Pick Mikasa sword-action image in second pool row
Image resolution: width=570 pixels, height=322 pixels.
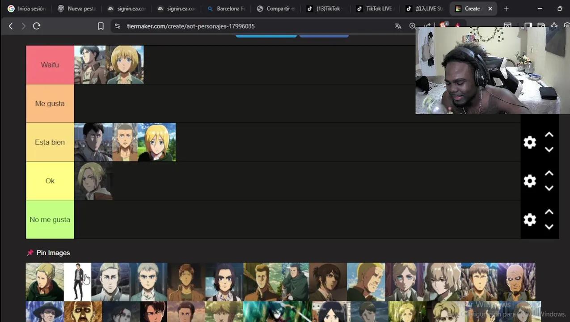coord(277,312)
